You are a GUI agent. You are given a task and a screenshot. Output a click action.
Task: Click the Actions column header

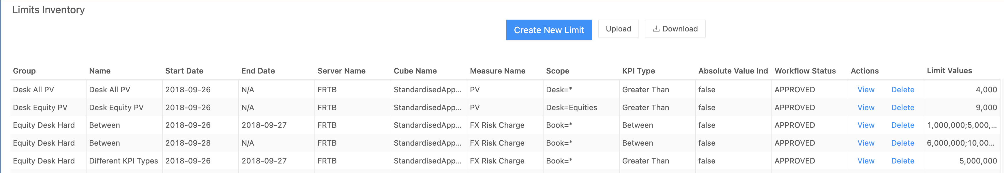865,71
